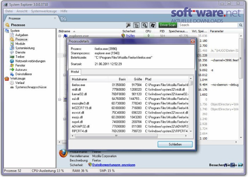Open the Deinstallierer icon

pos(12,74)
